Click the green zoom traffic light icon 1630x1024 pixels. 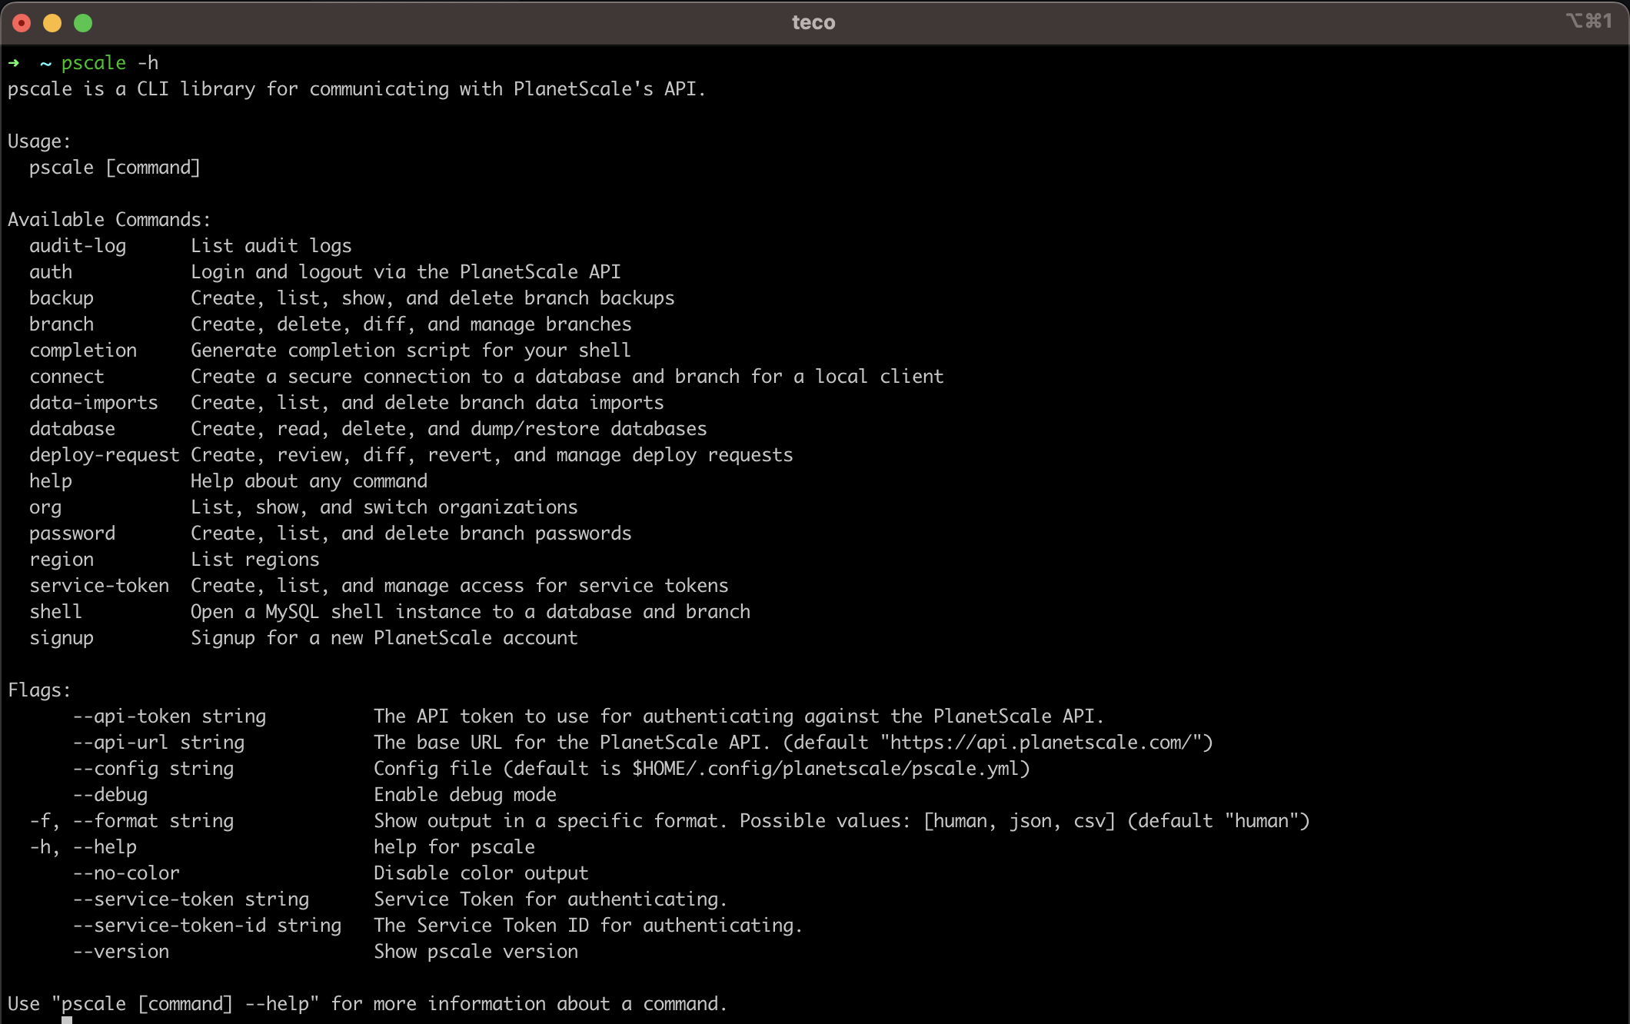tap(83, 23)
